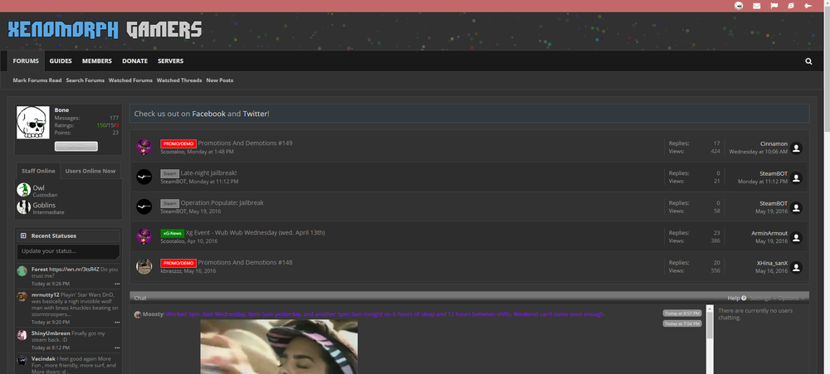Image resolution: width=830 pixels, height=374 pixels.
Task: Open the alerts flag icon
Action: (x=774, y=6)
